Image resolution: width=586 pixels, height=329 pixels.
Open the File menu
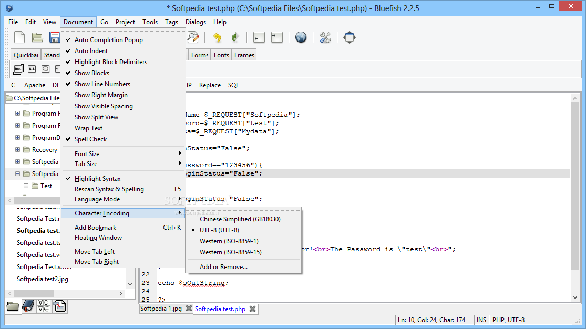point(13,22)
